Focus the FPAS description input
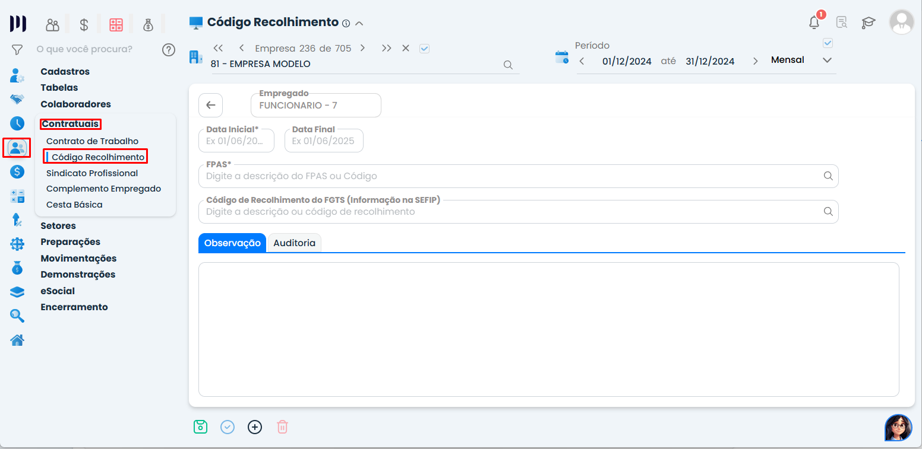This screenshot has height=449, width=922. point(519,176)
